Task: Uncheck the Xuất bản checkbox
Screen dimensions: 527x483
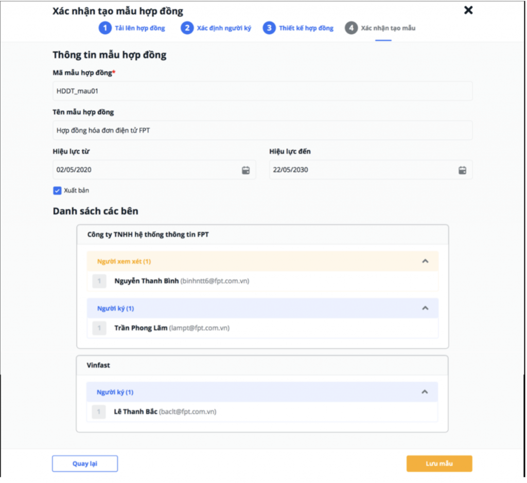Action: (57, 191)
